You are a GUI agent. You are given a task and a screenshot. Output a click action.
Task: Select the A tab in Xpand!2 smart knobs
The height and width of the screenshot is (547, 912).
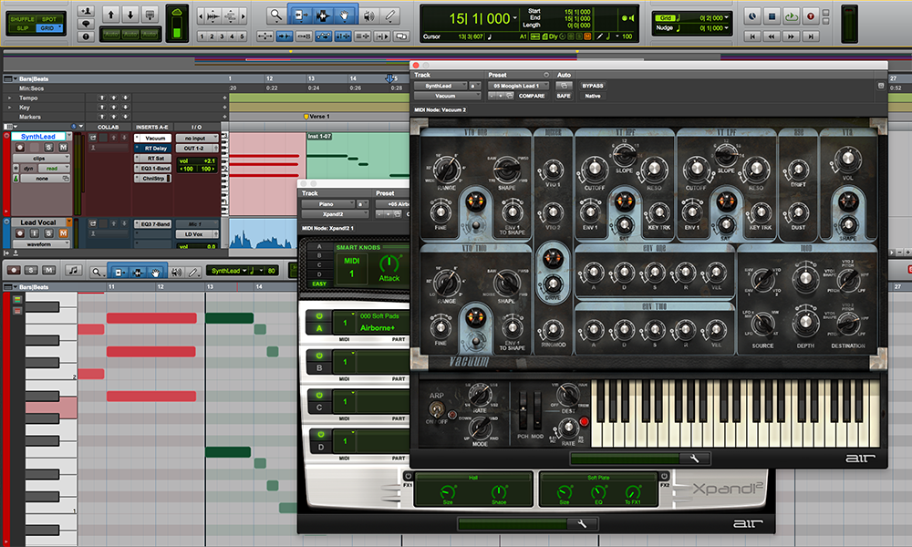318,247
